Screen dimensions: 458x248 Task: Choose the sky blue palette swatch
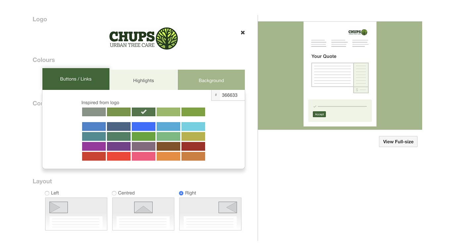(x=168, y=127)
